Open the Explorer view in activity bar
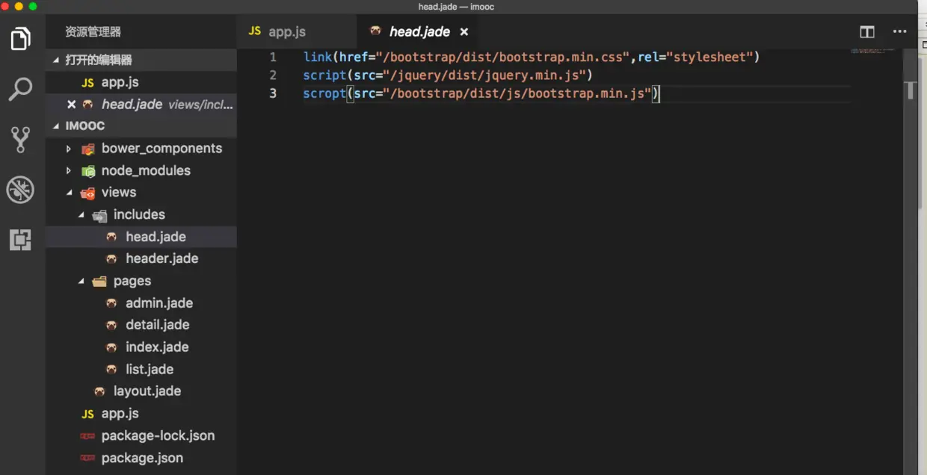The image size is (927, 475). point(21,38)
